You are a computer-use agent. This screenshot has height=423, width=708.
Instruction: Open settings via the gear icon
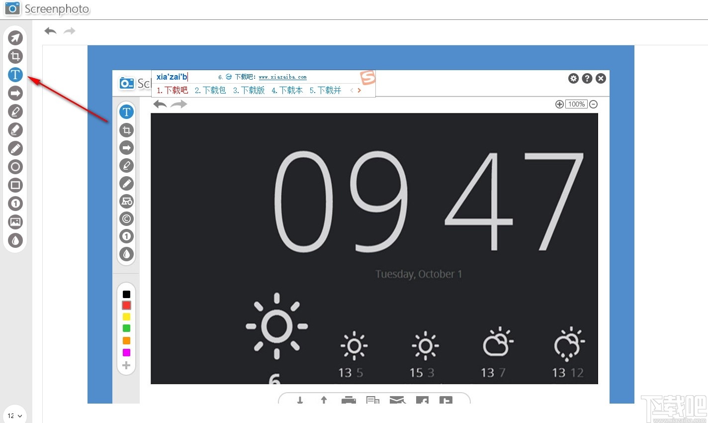click(573, 78)
